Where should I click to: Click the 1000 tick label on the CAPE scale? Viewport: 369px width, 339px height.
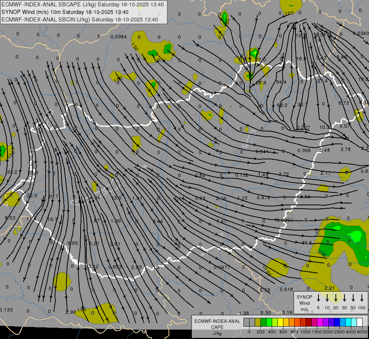[x=305, y=332]
